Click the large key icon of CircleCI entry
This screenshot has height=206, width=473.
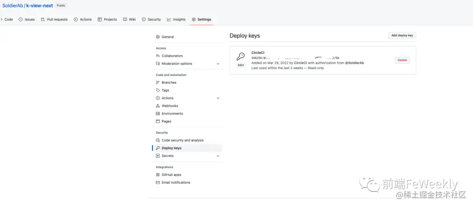click(240, 56)
